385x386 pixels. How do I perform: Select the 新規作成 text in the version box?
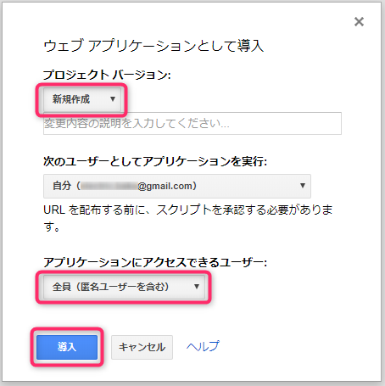coord(71,99)
